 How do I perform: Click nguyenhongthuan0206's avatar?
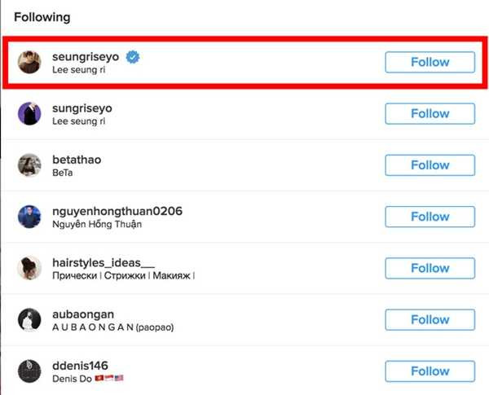click(29, 217)
